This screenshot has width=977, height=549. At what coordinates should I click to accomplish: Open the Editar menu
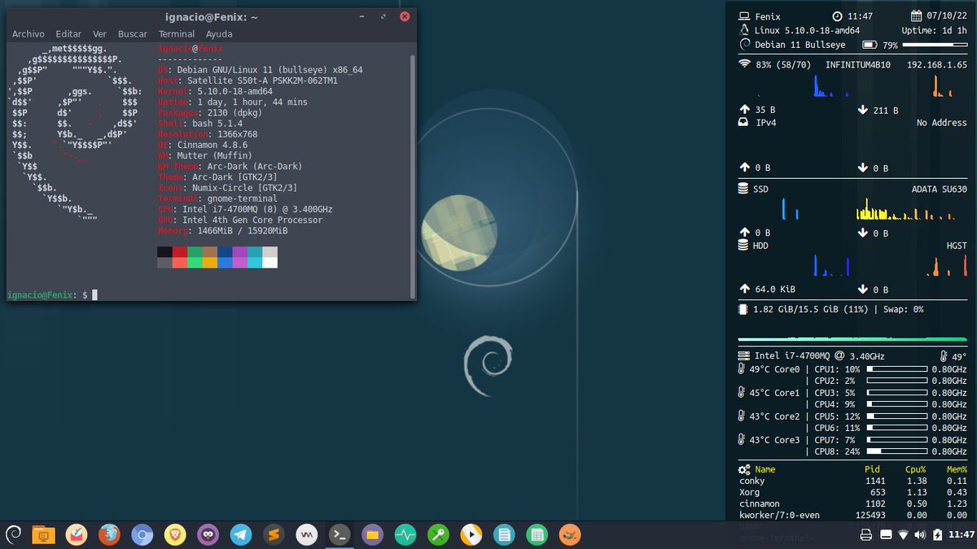pyautogui.click(x=68, y=34)
